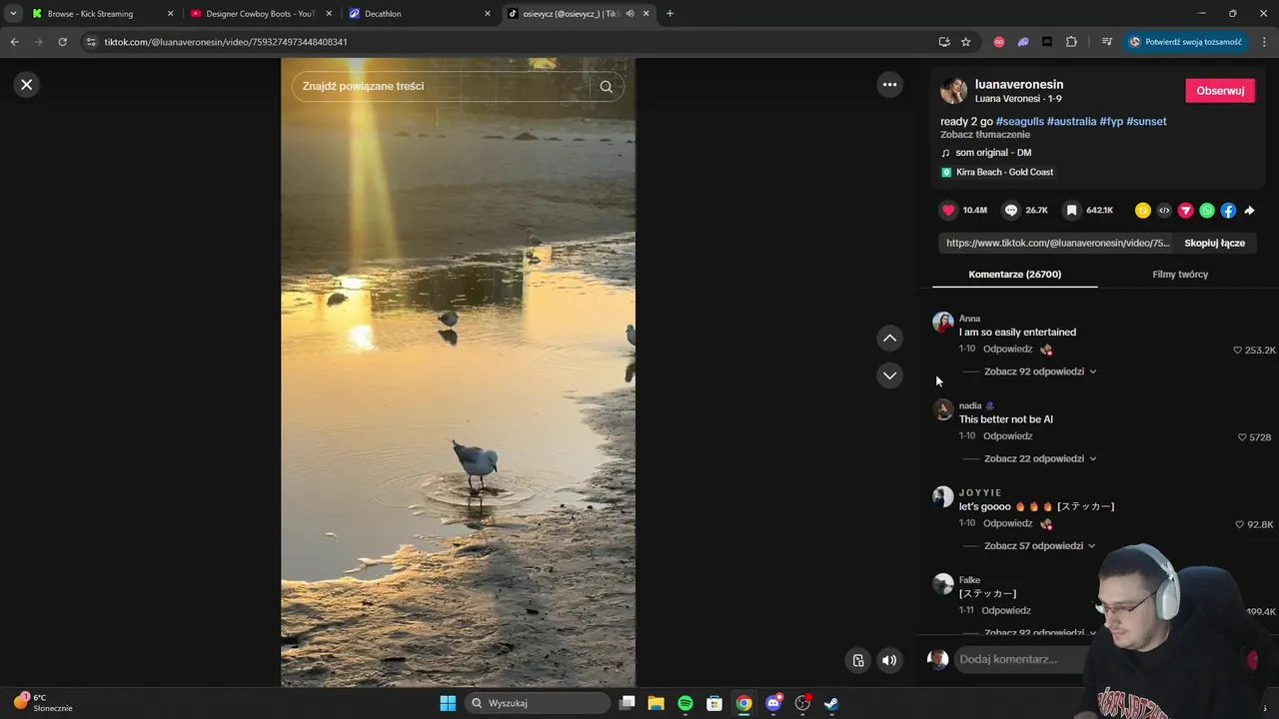Viewport: 1279px width, 719px height.
Task: Switch to Designer Cowboy Boots YouTube tab
Action: click(260, 14)
